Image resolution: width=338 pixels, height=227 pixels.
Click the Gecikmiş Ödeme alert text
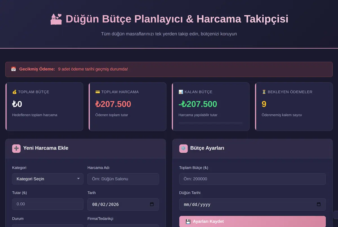pos(74,69)
